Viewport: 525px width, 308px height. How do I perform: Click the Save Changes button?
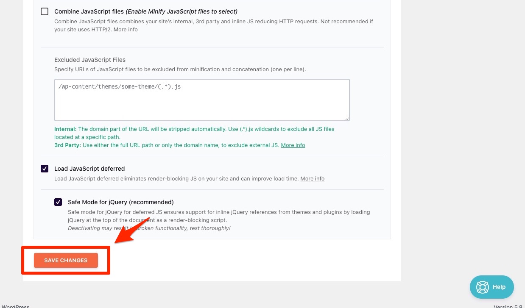click(x=66, y=260)
